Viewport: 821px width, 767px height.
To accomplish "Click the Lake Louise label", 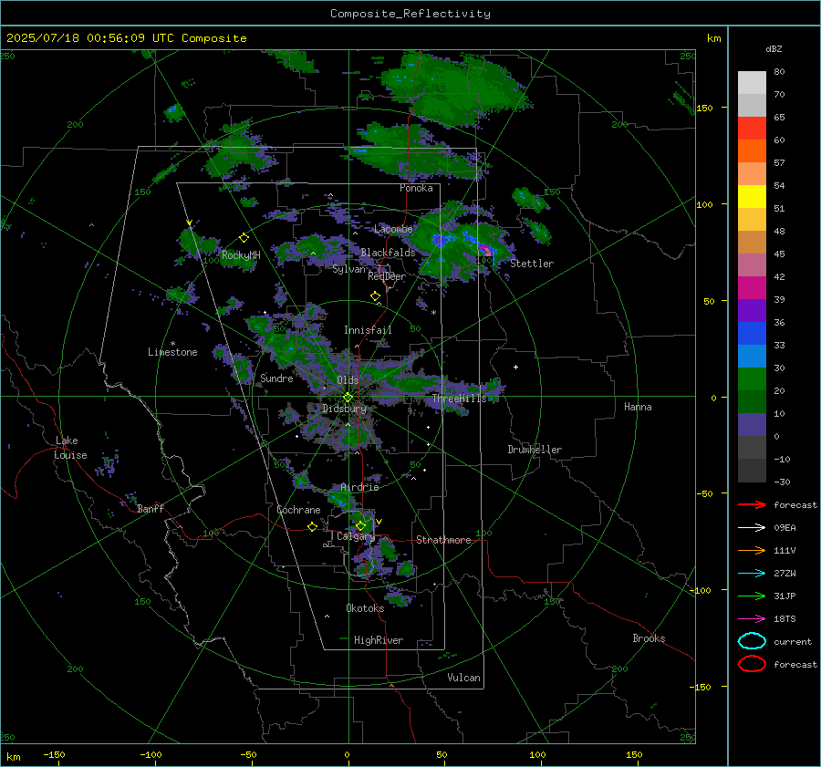I will coord(70,448).
